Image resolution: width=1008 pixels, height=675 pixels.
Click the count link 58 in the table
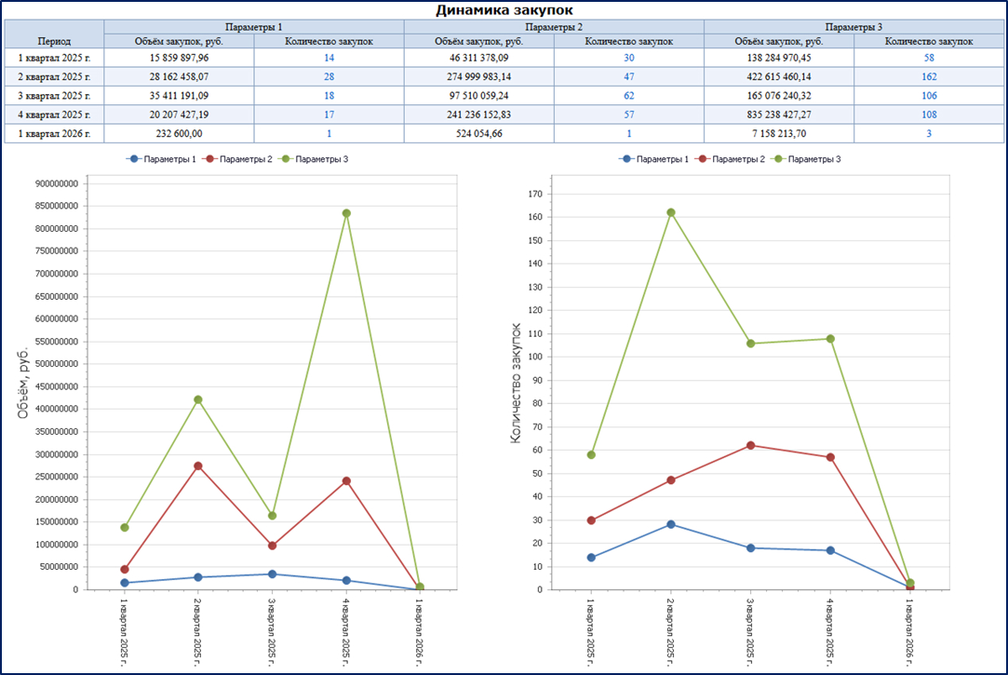pos(929,57)
